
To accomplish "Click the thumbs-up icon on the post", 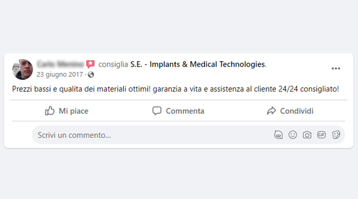I will point(50,111).
